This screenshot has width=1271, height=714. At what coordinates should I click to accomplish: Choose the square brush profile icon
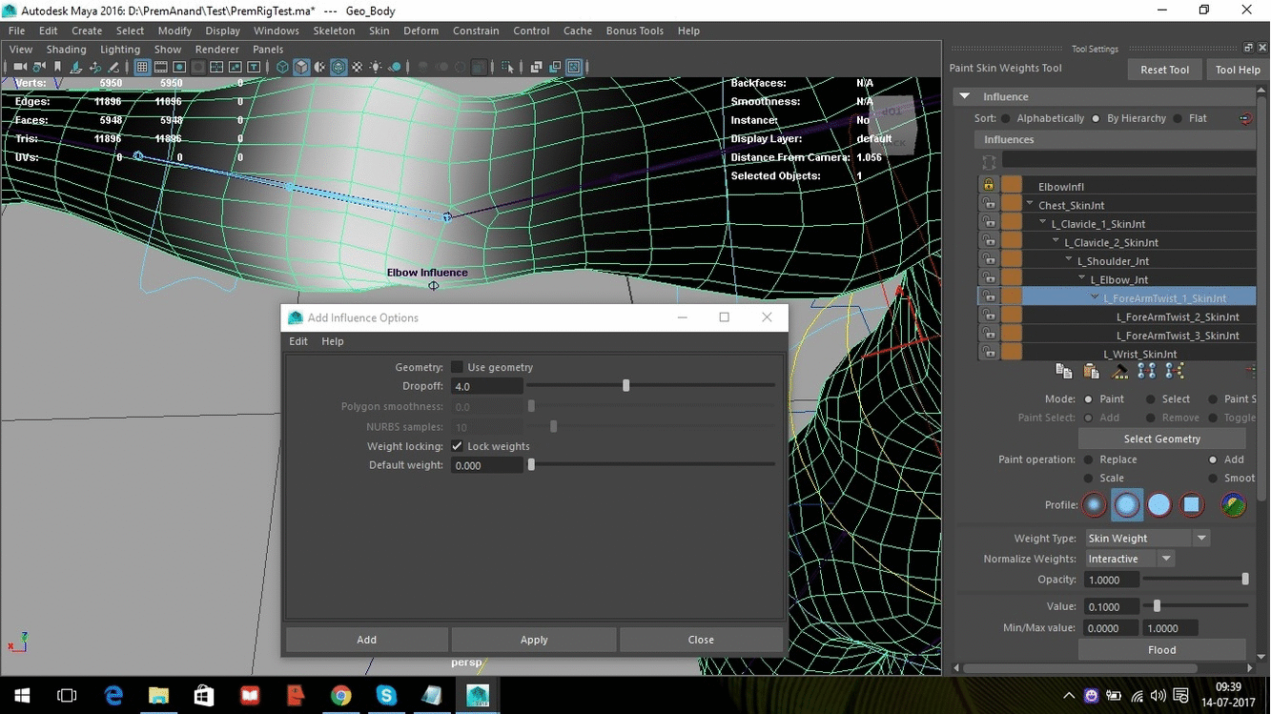[1191, 505]
